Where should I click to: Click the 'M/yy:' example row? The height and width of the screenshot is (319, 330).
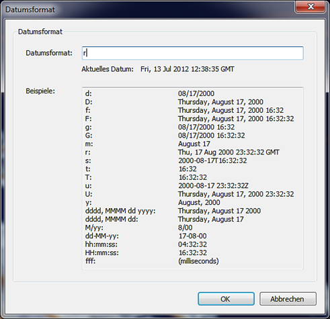pyautogui.click(x=138, y=228)
